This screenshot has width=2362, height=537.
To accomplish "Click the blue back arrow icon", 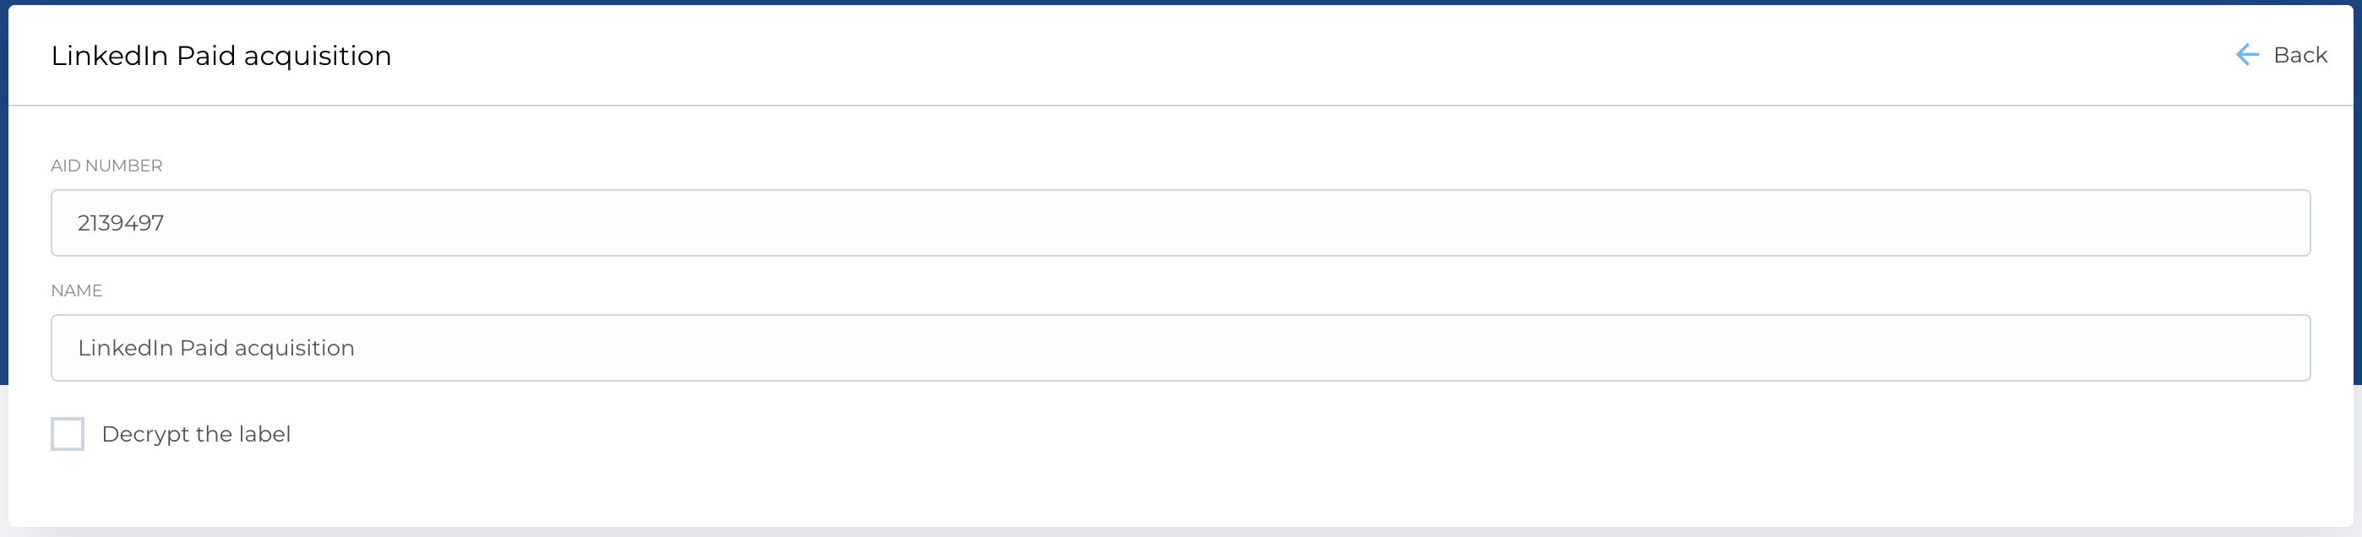I will (x=2246, y=55).
